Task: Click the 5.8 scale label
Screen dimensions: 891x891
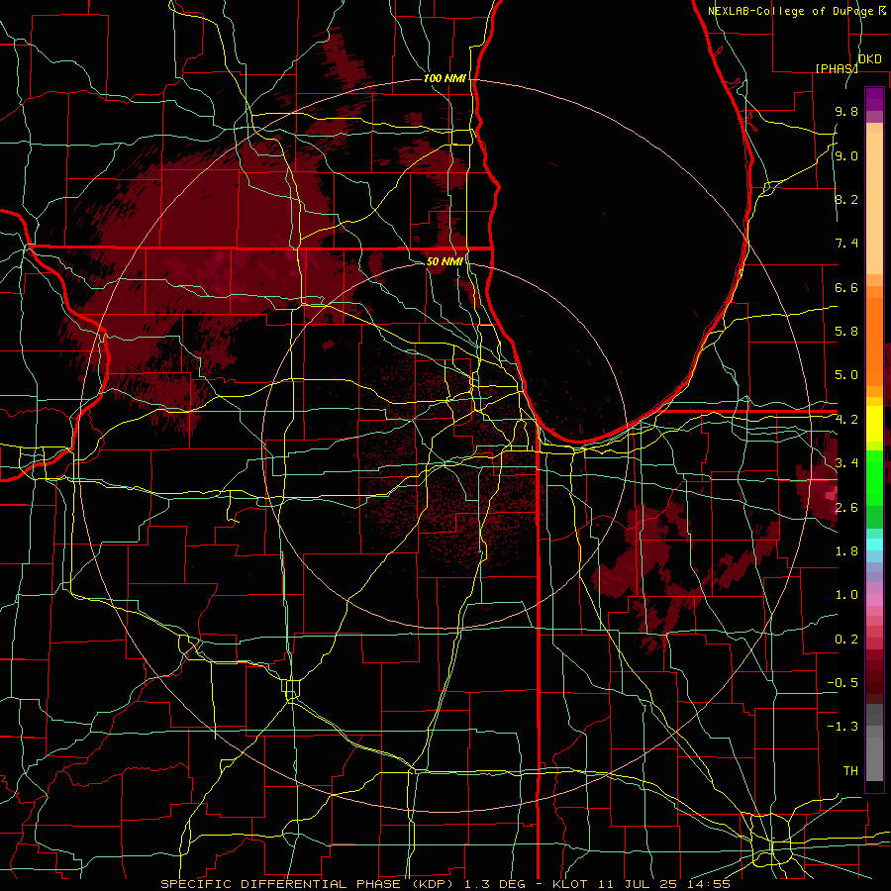Action: tap(846, 332)
